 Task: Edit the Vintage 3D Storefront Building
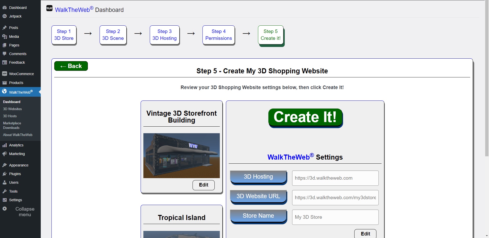(203, 185)
